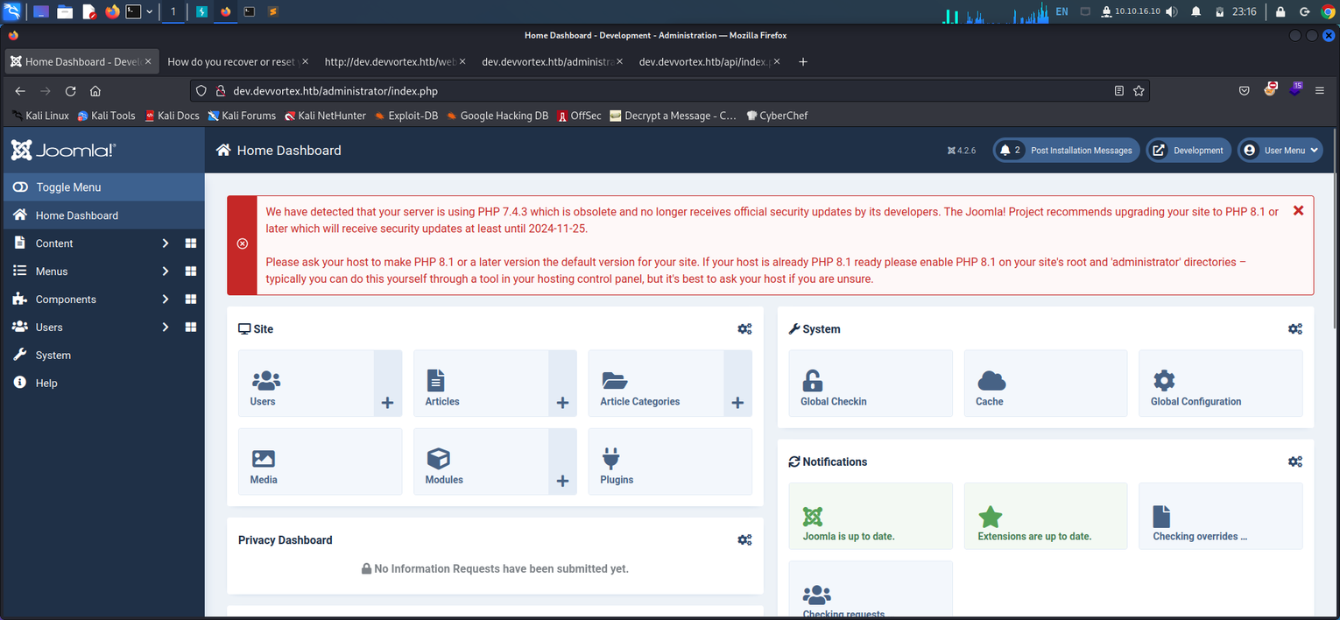Click the Development site preview button
The width and height of the screenshot is (1340, 620).
pyautogui.click(x=1188, y=151)
